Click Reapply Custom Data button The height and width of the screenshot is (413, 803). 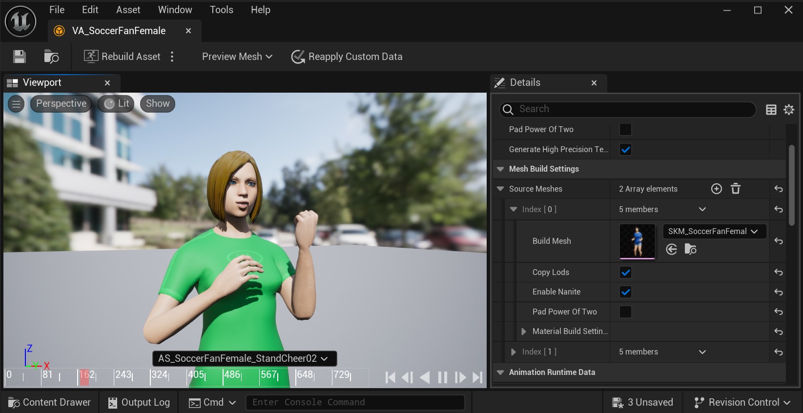[347, 57]
